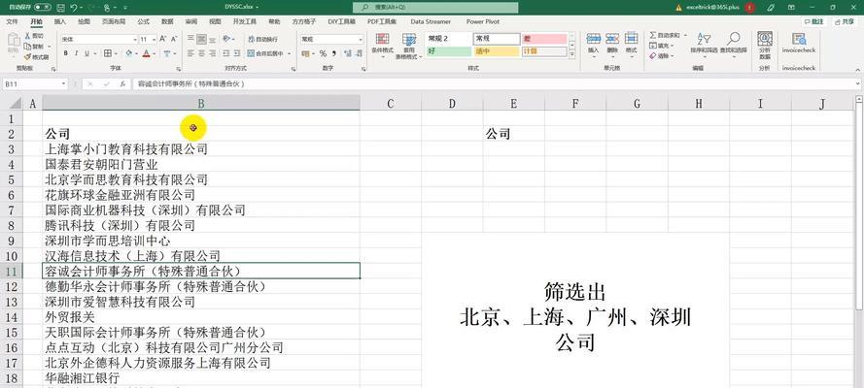Viewport: 864px width, 388px height.
Task: Open the File (文件) tab
Action: [x=12, y=21]
